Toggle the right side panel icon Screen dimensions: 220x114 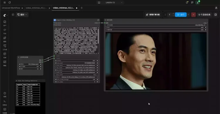216,15
